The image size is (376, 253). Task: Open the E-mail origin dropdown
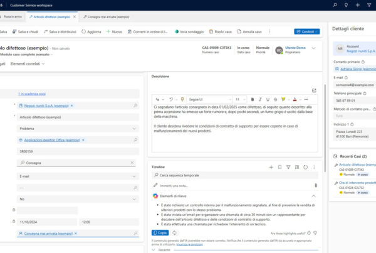click(78, 176)
